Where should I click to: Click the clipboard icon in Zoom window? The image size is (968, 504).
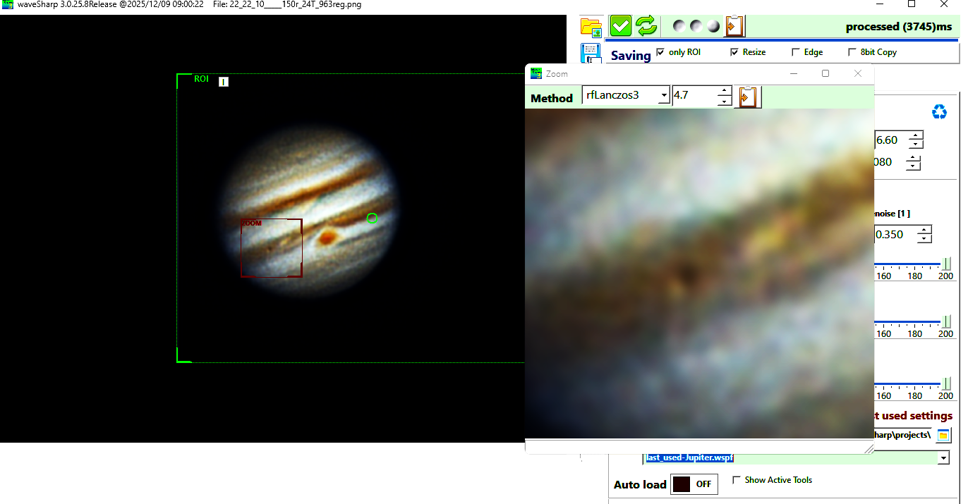click(747, 97)
